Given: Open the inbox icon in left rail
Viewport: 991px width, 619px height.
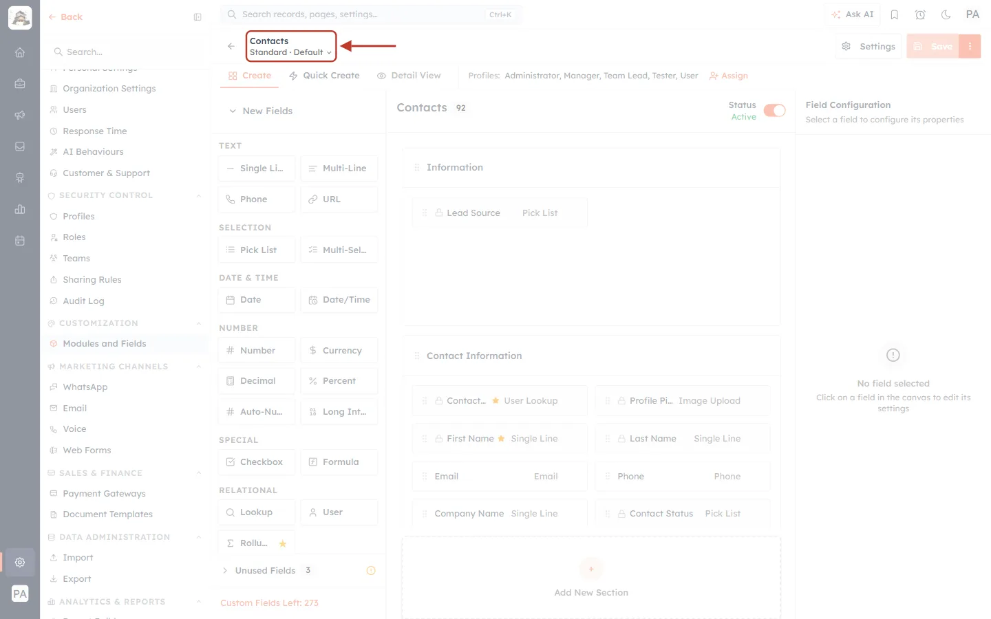Looking at the screenshot, I should (20, 146).
